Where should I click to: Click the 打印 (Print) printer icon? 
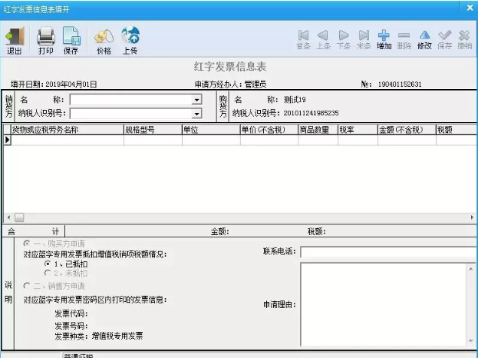click(x=46, y=40)
